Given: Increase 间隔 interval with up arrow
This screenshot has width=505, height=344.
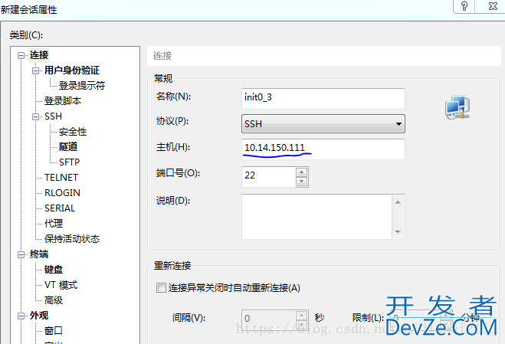Looking at the screenshot, I should tap(301, 316).
